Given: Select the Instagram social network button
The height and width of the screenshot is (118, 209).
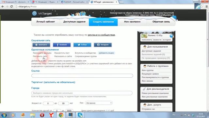Looking at the screenshot, I should click(103, 45).
